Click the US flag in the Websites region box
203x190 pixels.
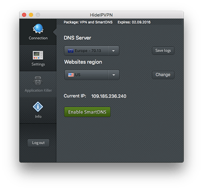[71, 75]
